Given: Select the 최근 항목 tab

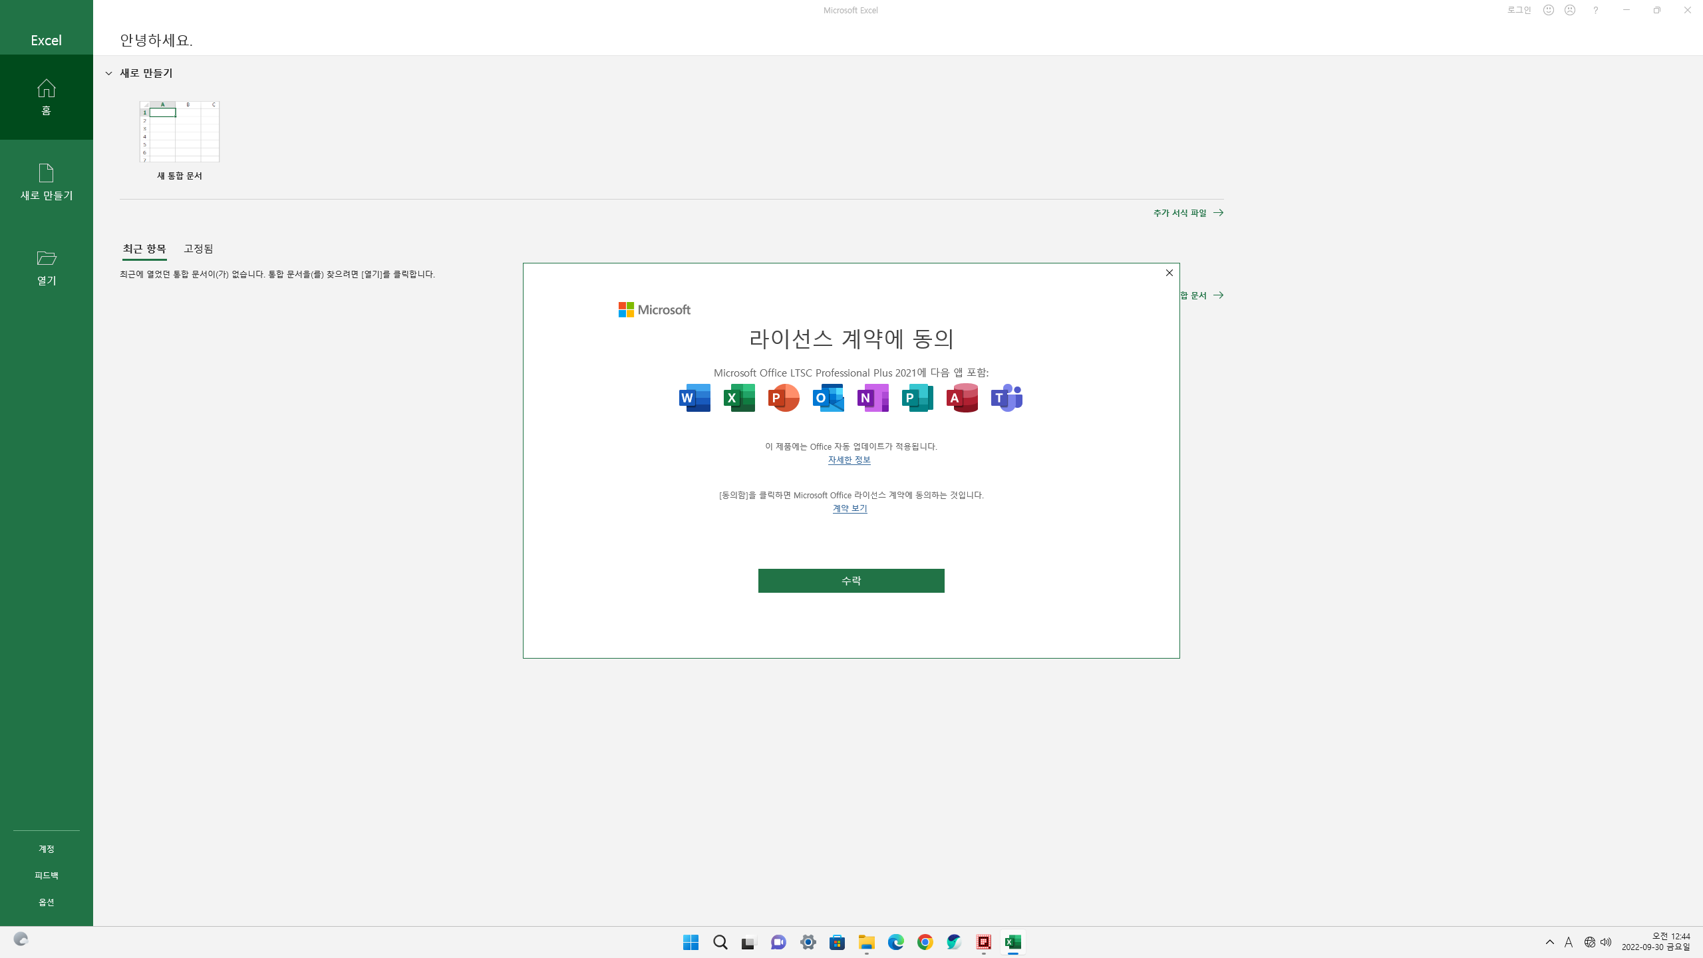Looking at the screenshot, I should click(x=144, y=249).
